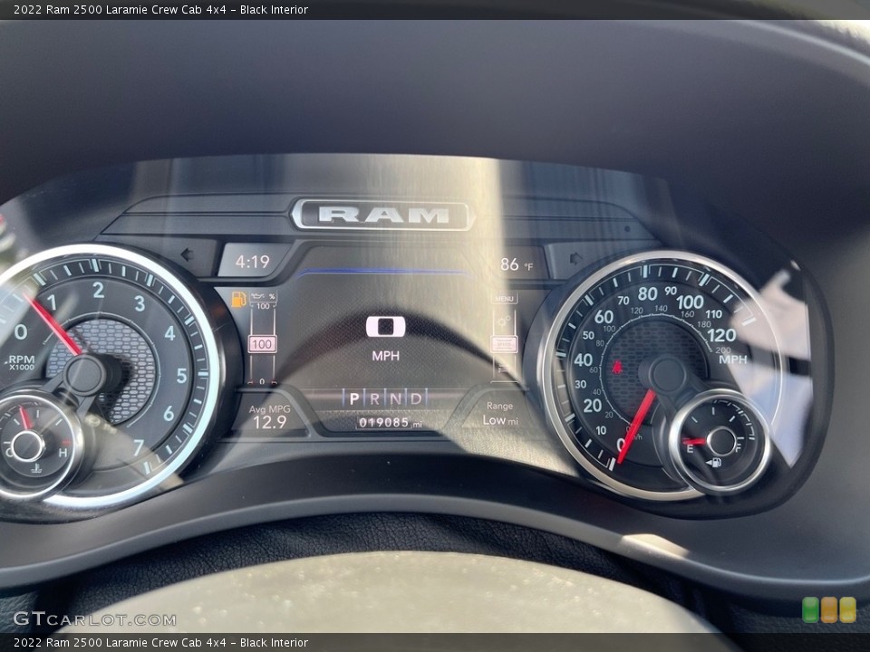The height and width of the screenshot is (652, 870).
Task: Tap the RAM logo badge
Action: point(382,216)
